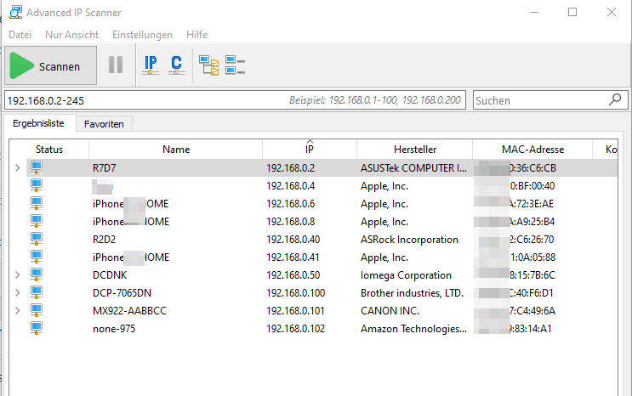
Task: Expand the R7D7 device row
Action: click(x=17, y=167)
